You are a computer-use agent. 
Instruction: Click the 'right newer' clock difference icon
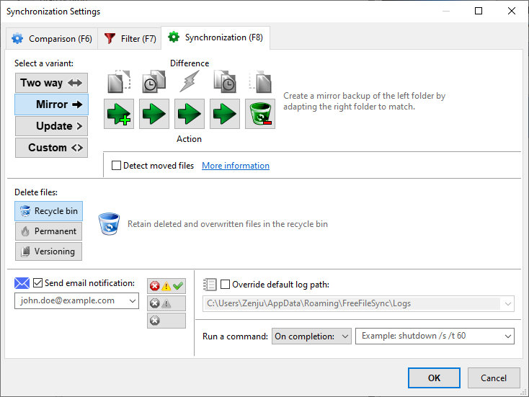coord(225,81)
